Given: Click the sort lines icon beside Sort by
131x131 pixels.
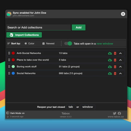Looking at the screenshot, I should [x=9, y=44].
